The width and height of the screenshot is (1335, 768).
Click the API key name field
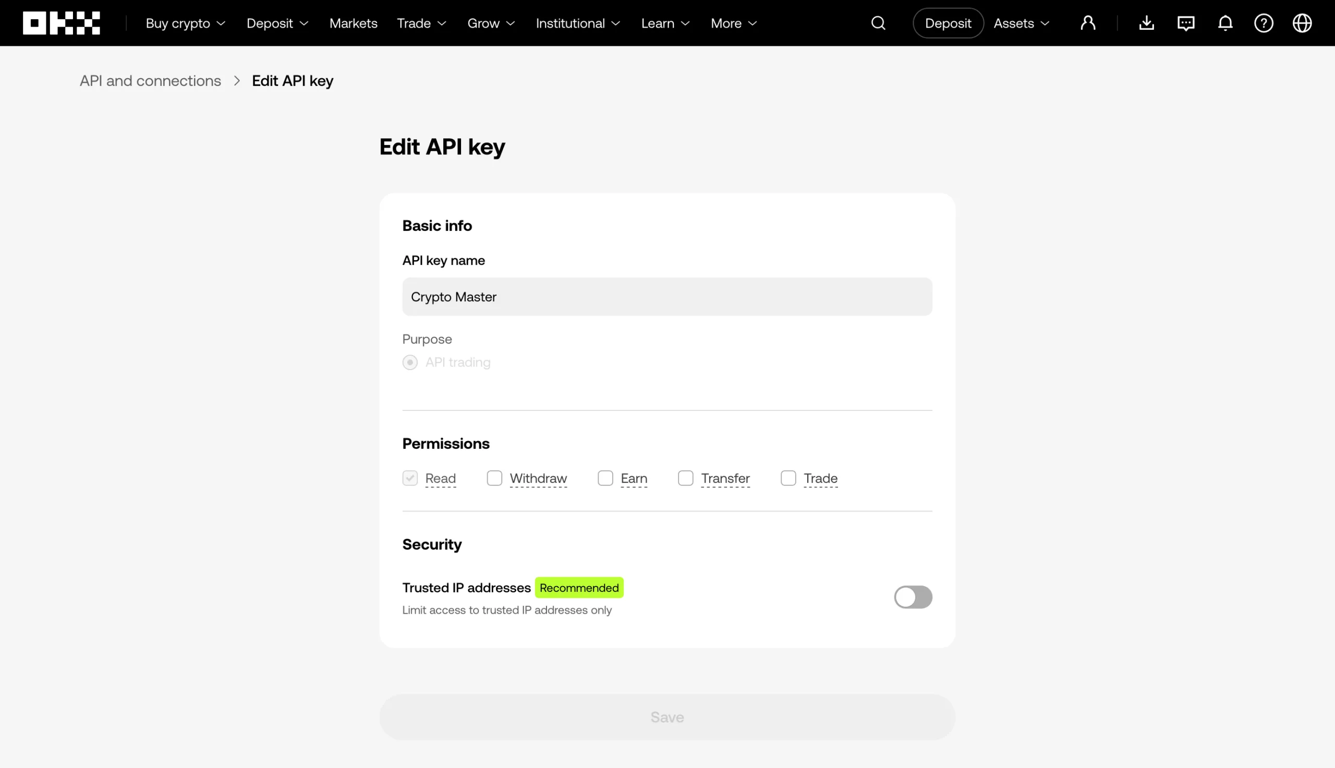(x=667, y=297)
